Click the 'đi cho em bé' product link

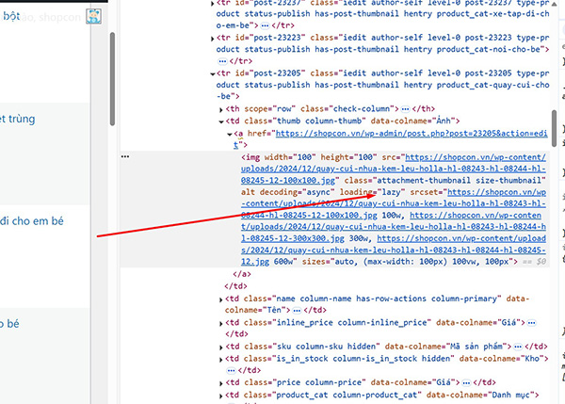[x=32, y=220]
